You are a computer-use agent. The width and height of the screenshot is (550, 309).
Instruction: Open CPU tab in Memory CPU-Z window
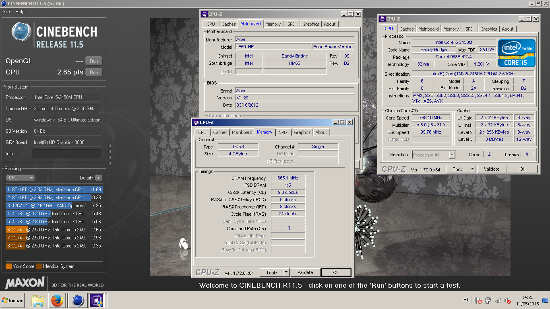point(203,132)
